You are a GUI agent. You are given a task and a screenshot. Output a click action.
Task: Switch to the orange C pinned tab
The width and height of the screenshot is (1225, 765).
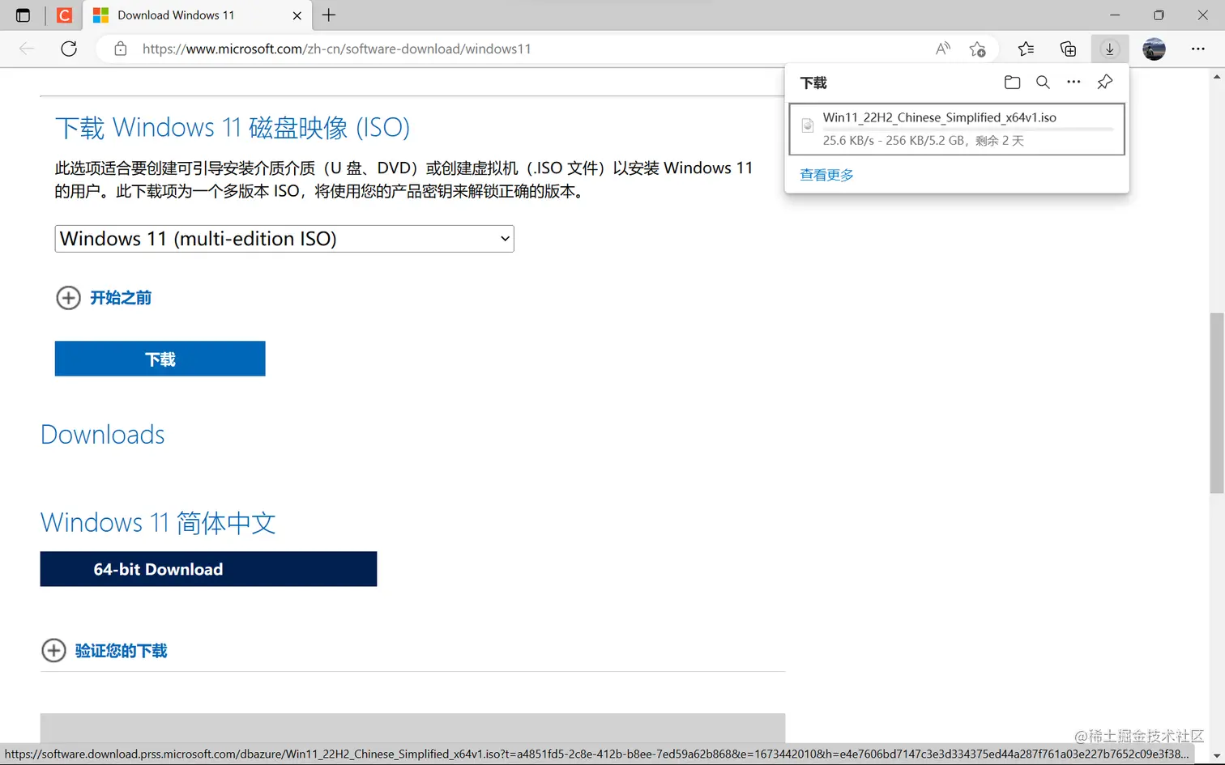coord(64,15)
